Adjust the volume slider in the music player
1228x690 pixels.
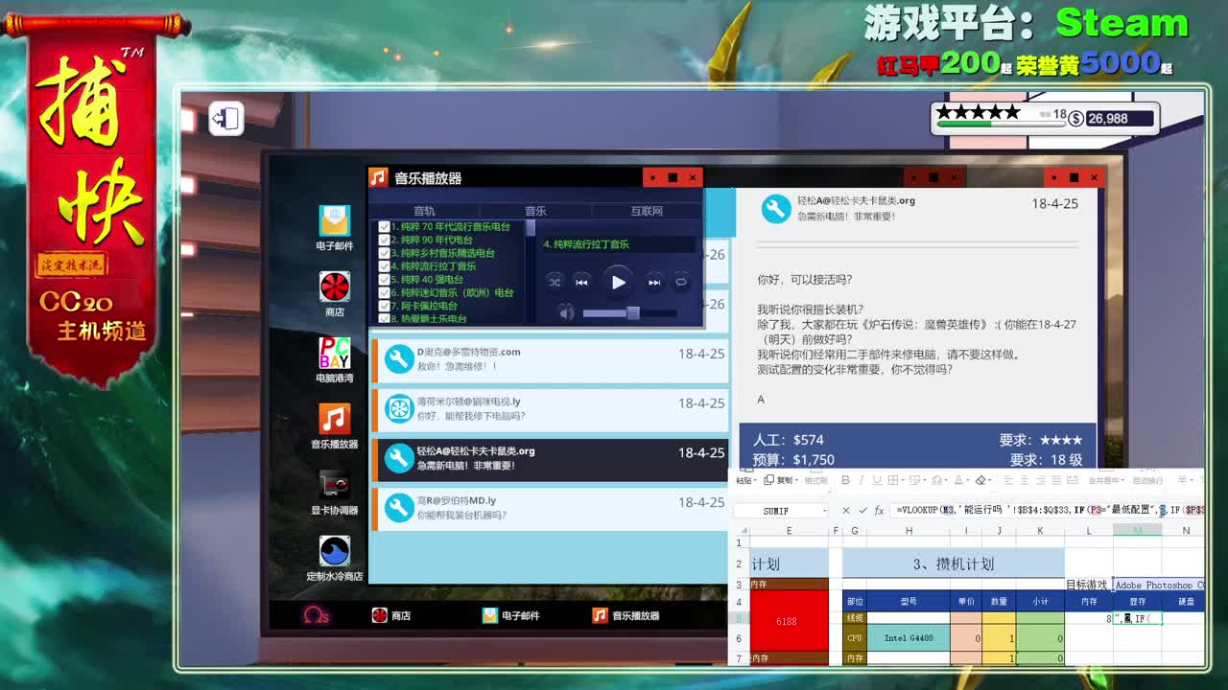(x=632, y=311)
